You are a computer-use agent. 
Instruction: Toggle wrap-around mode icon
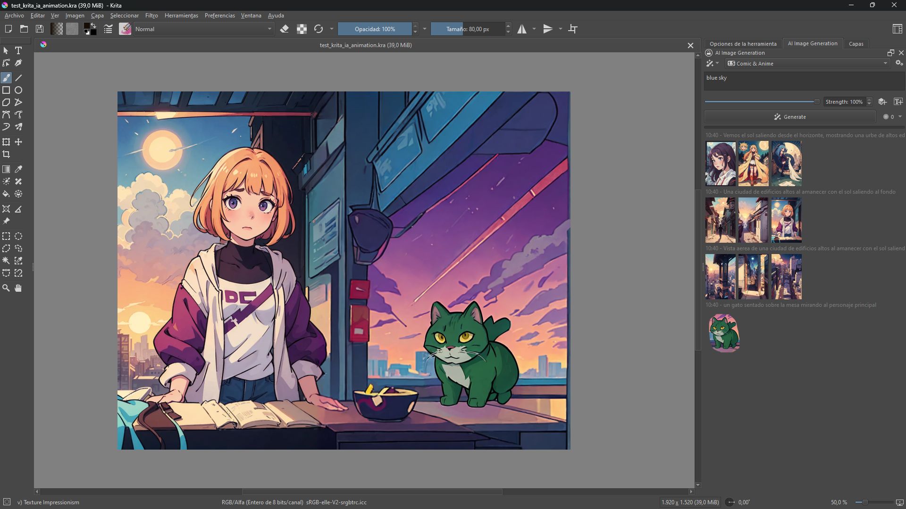point(573,29)
